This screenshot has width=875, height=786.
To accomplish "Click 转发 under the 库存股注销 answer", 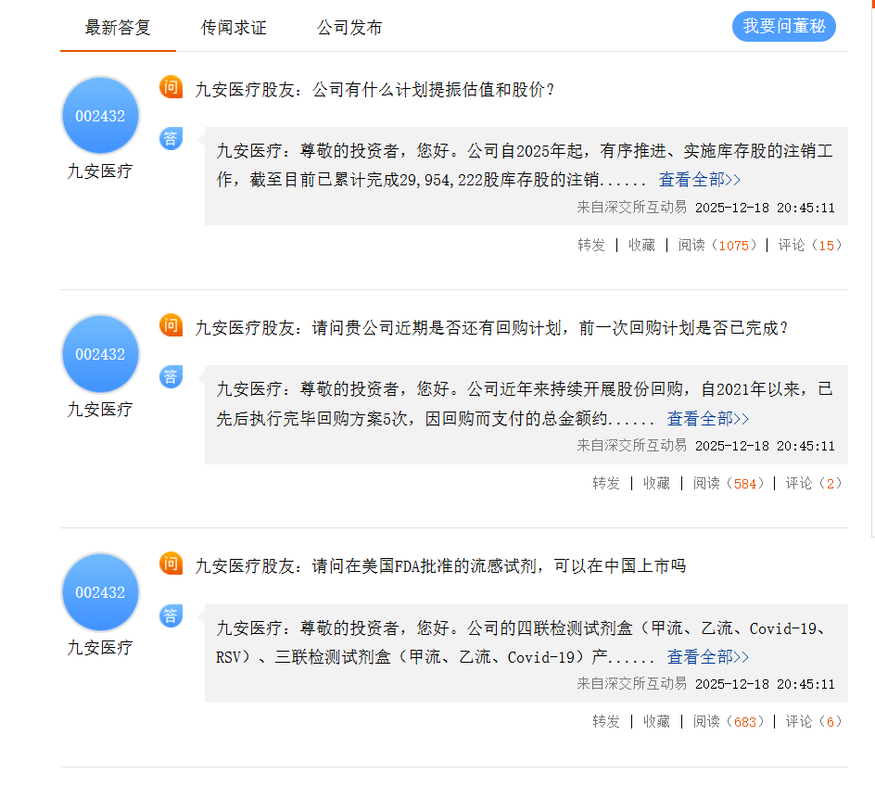I will pyautogui.click(x=591, y=245).
